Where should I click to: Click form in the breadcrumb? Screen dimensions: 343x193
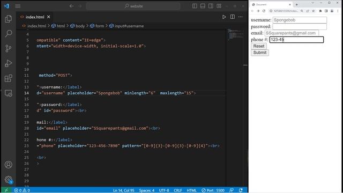[x=100, y=26]
